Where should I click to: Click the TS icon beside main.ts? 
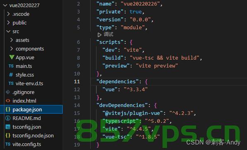(11, 66)
